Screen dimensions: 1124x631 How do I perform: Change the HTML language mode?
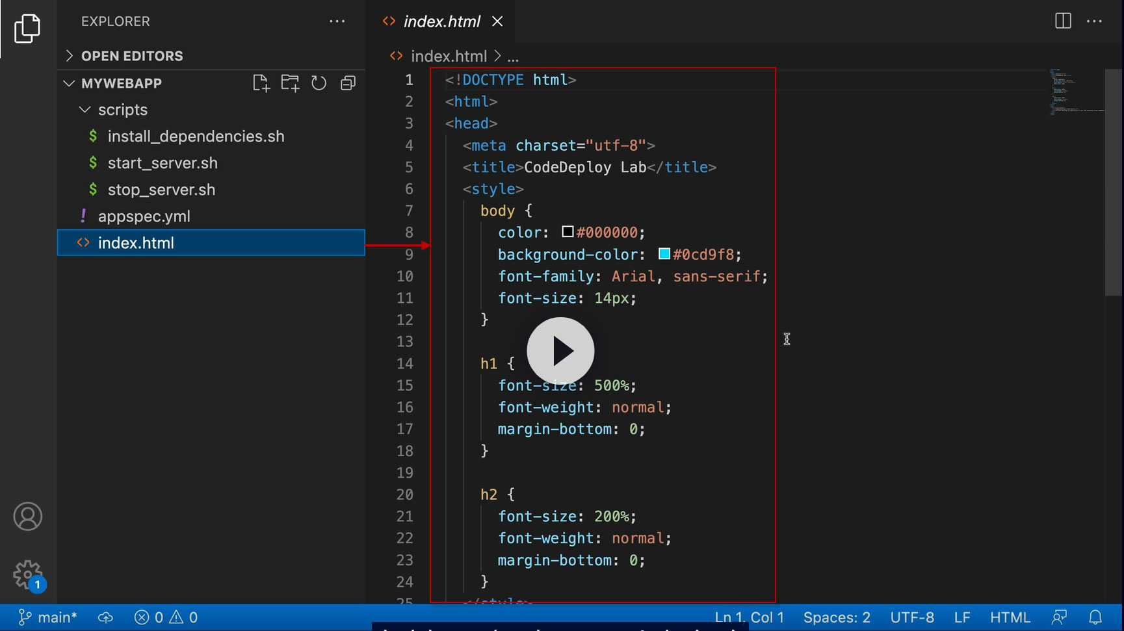(1010, 617)
